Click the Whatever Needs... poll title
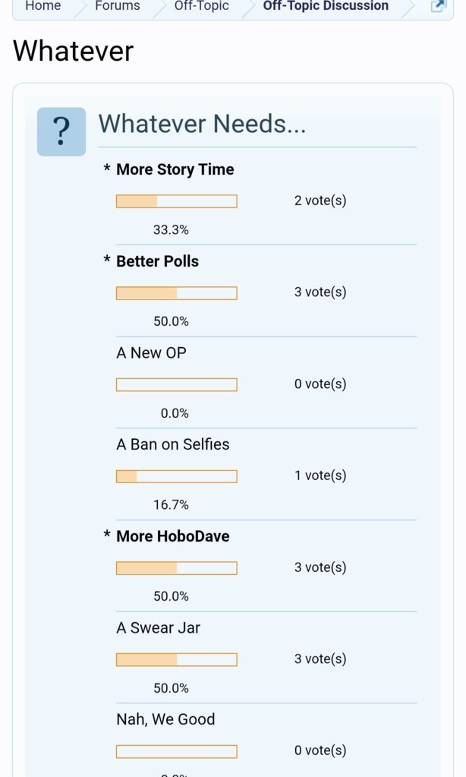This screenshot has height=777, width=466. click(x=202, y=124)
